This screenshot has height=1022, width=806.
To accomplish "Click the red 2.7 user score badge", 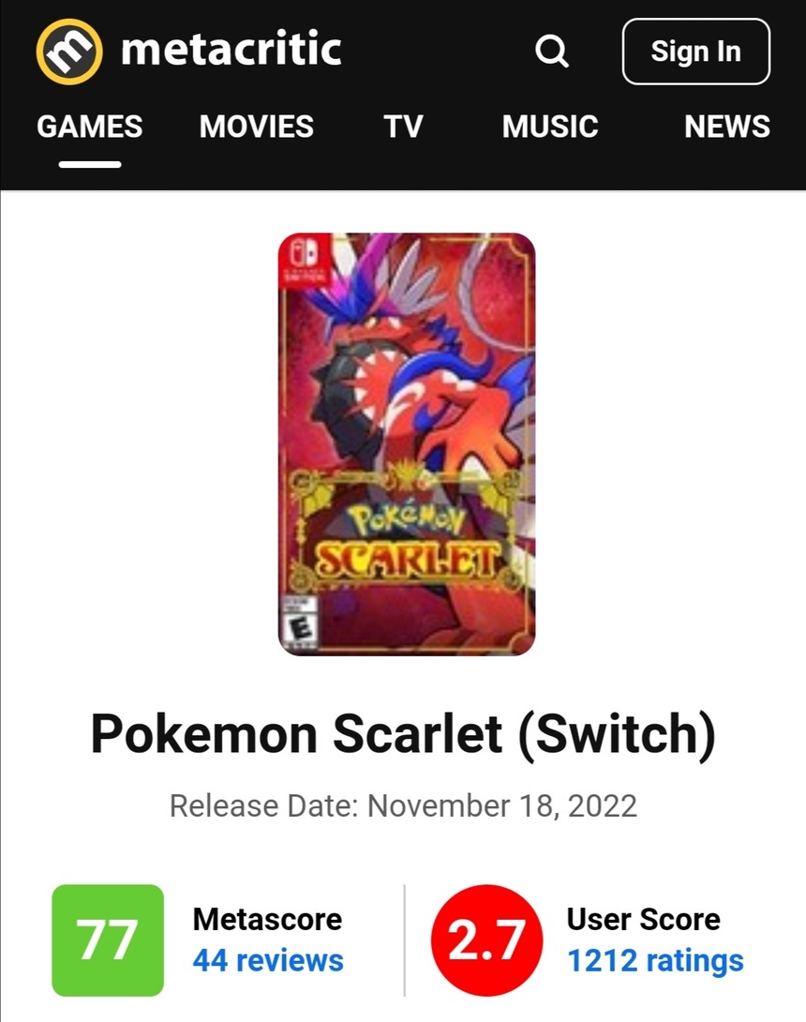I will [486, 939].
